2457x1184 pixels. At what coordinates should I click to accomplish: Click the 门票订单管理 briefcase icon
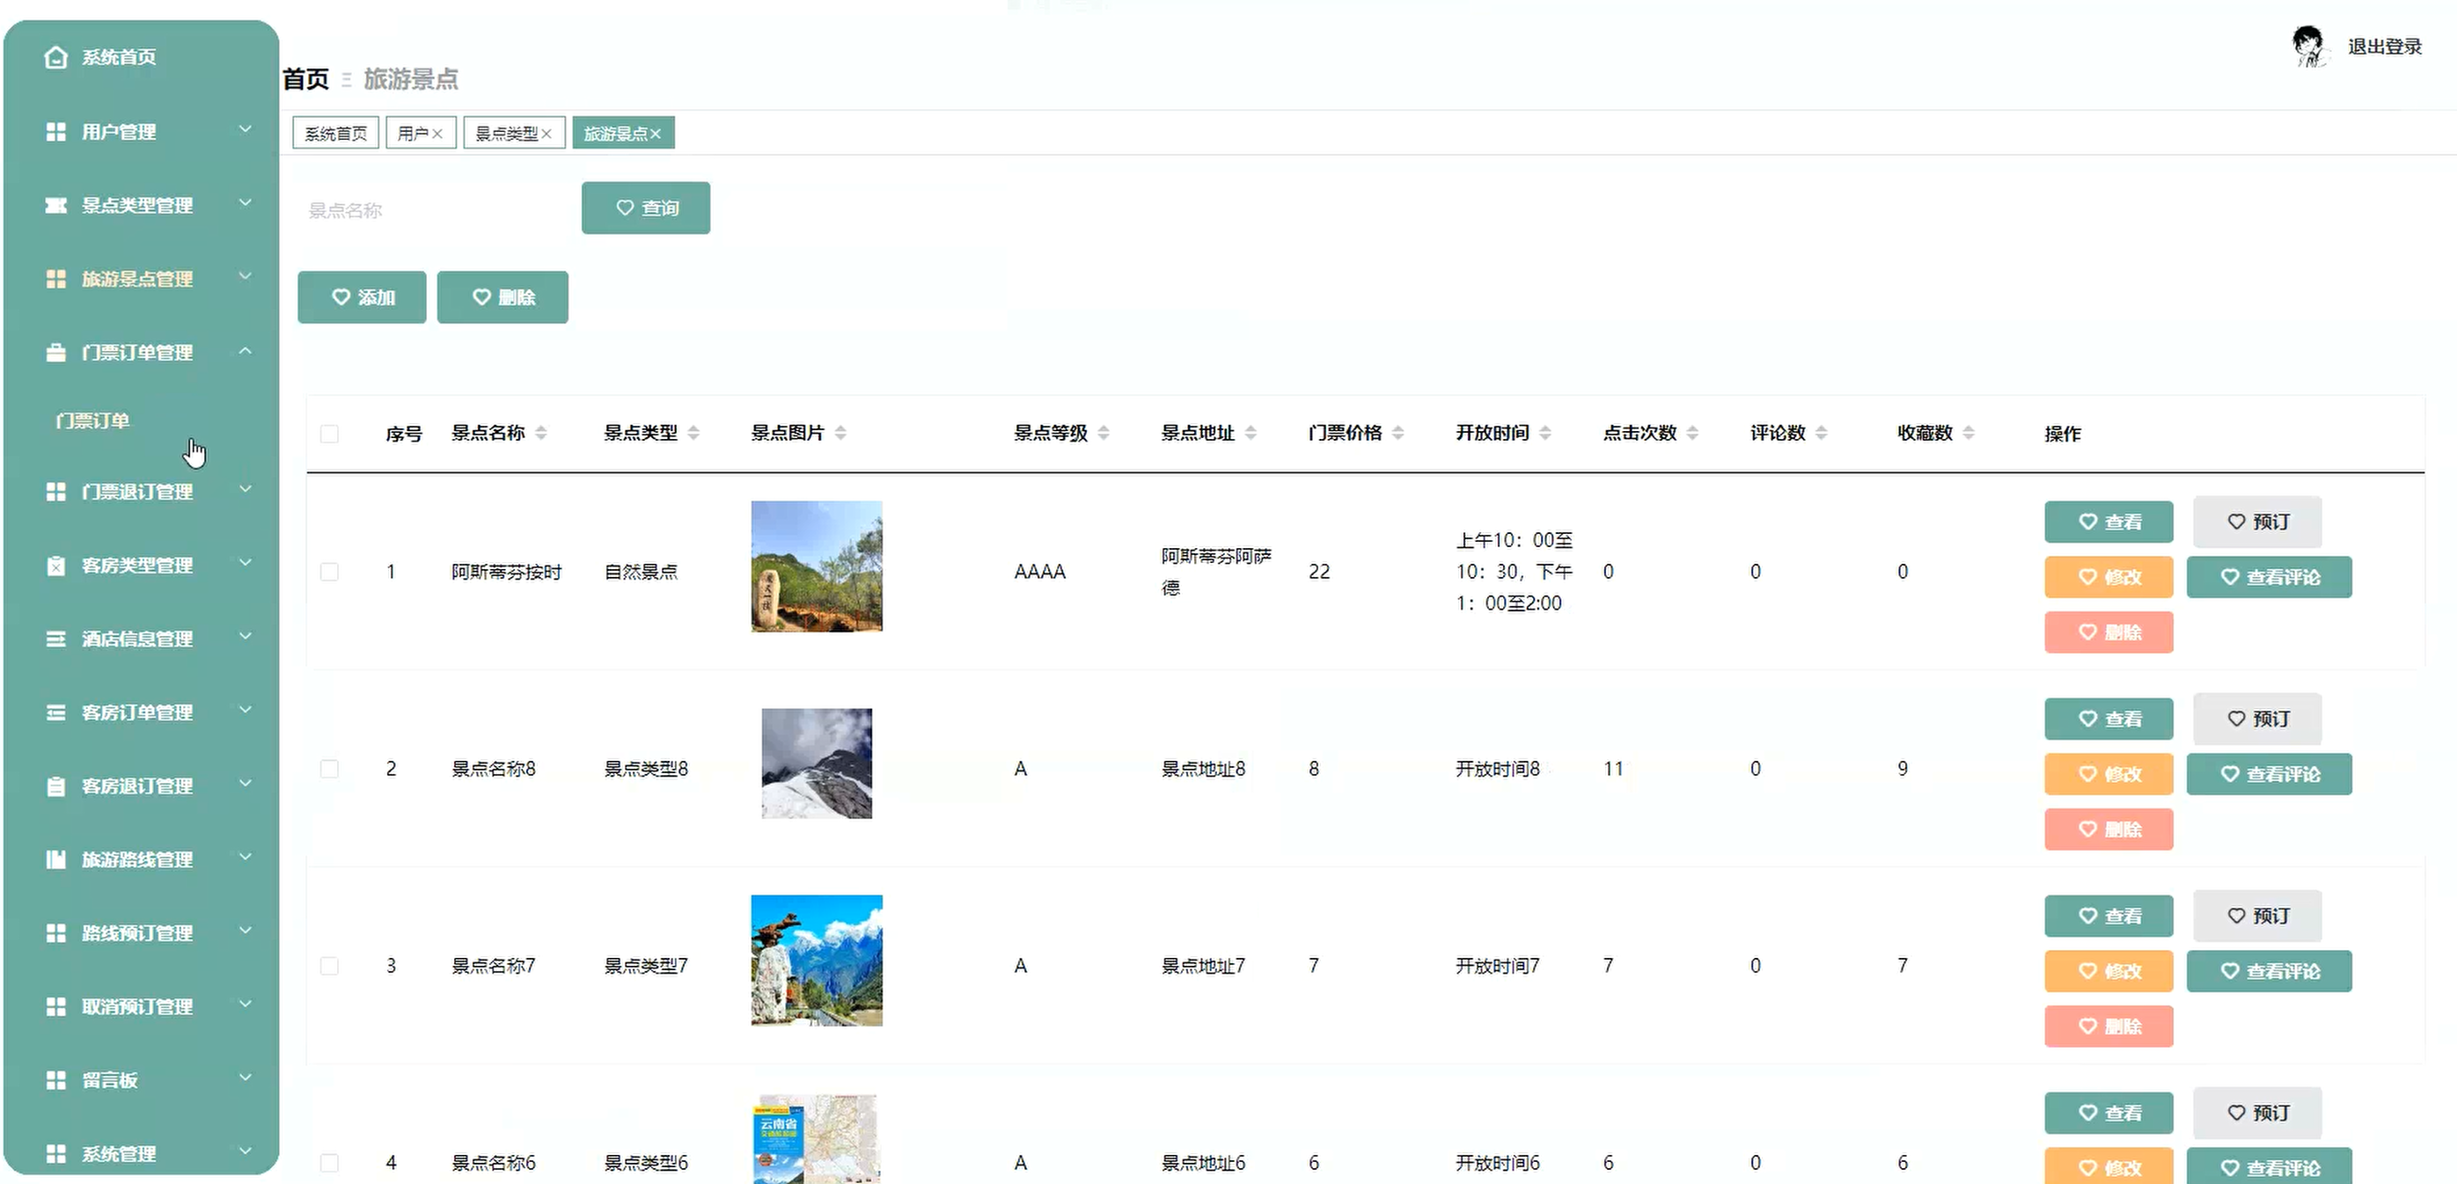coord(56,353)
